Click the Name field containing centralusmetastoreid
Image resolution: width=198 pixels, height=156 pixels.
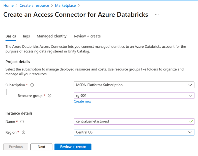point(134,121)
